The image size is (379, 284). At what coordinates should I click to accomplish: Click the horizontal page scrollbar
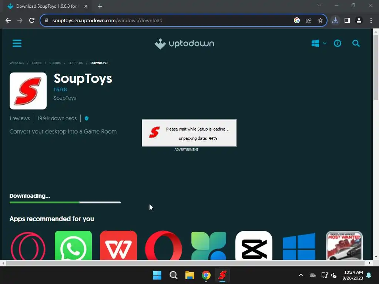[x=185, y=263]
